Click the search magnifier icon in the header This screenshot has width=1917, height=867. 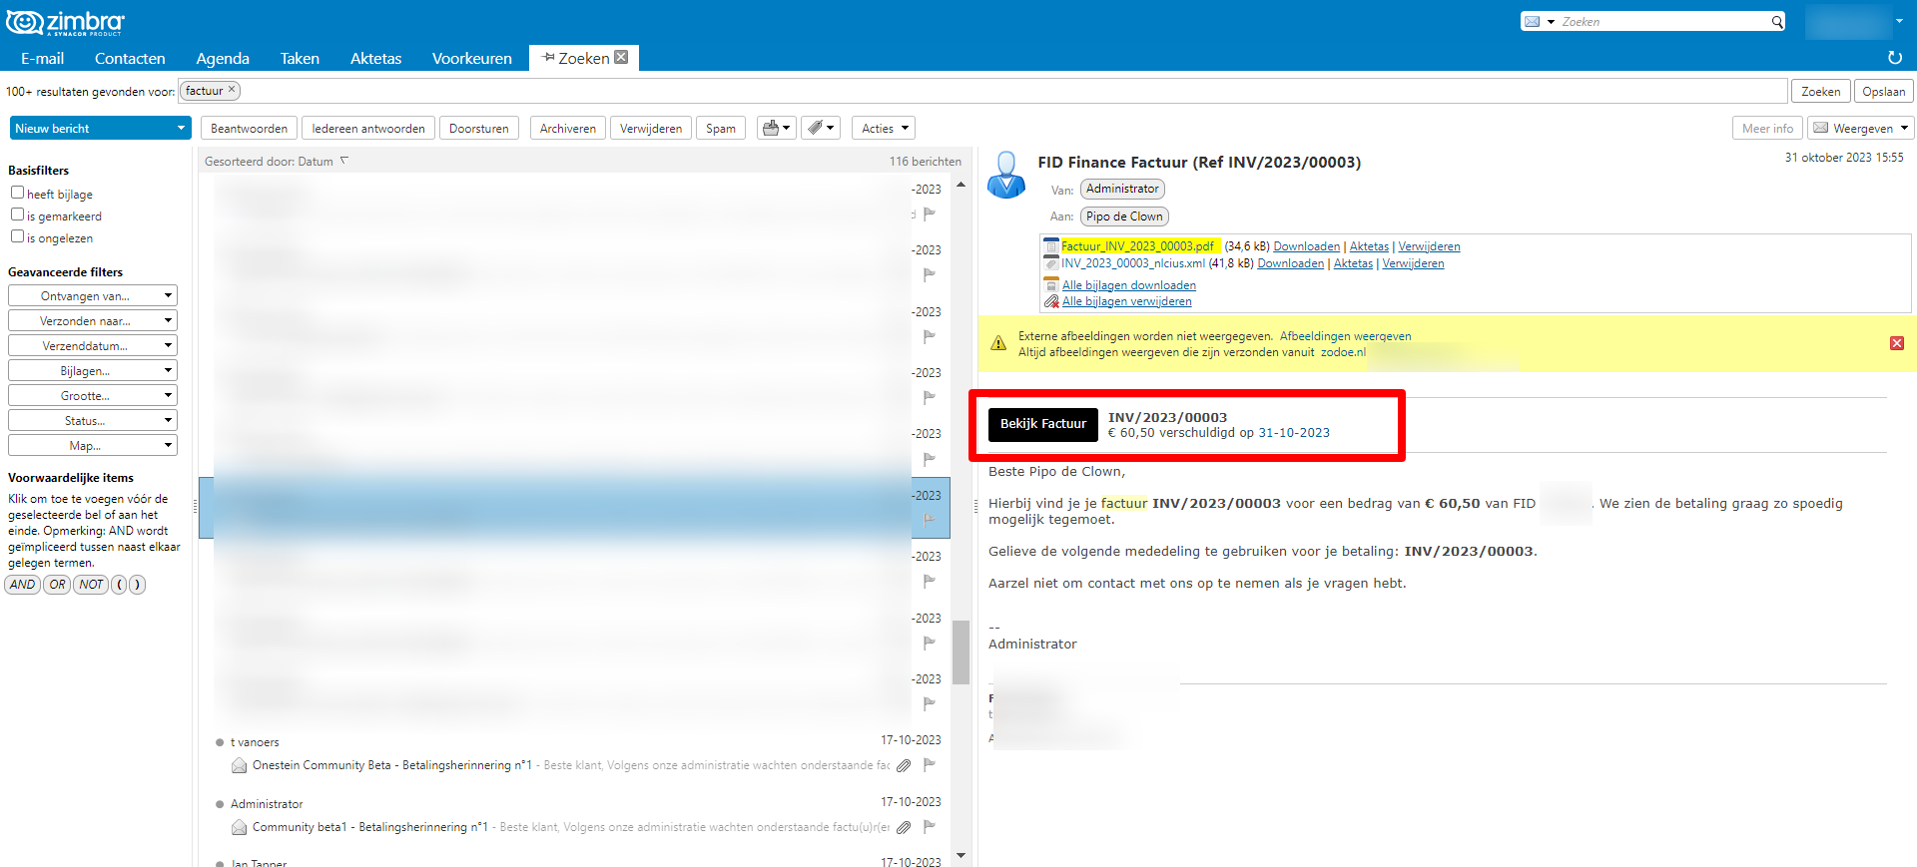(x=1777, y=22)
